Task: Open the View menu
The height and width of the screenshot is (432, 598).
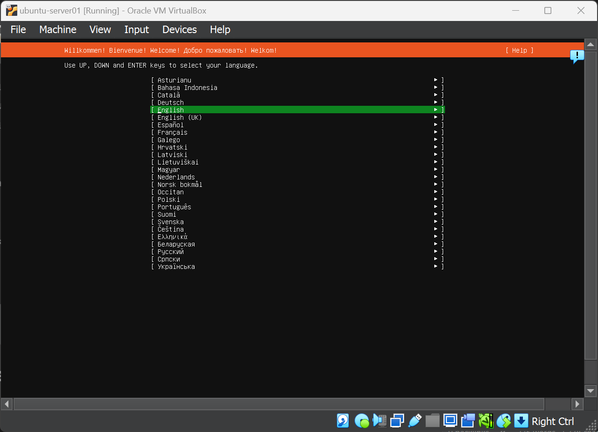Action: pyautogui.click(x=100, y=29)
